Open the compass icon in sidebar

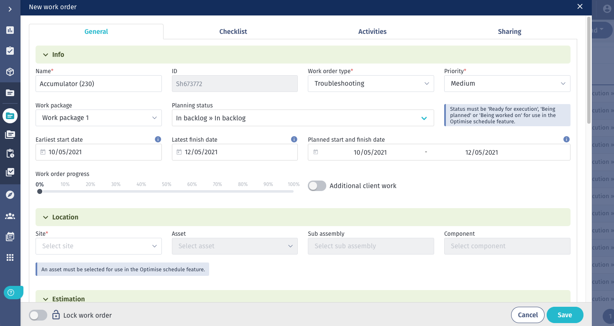click(10, 195)
